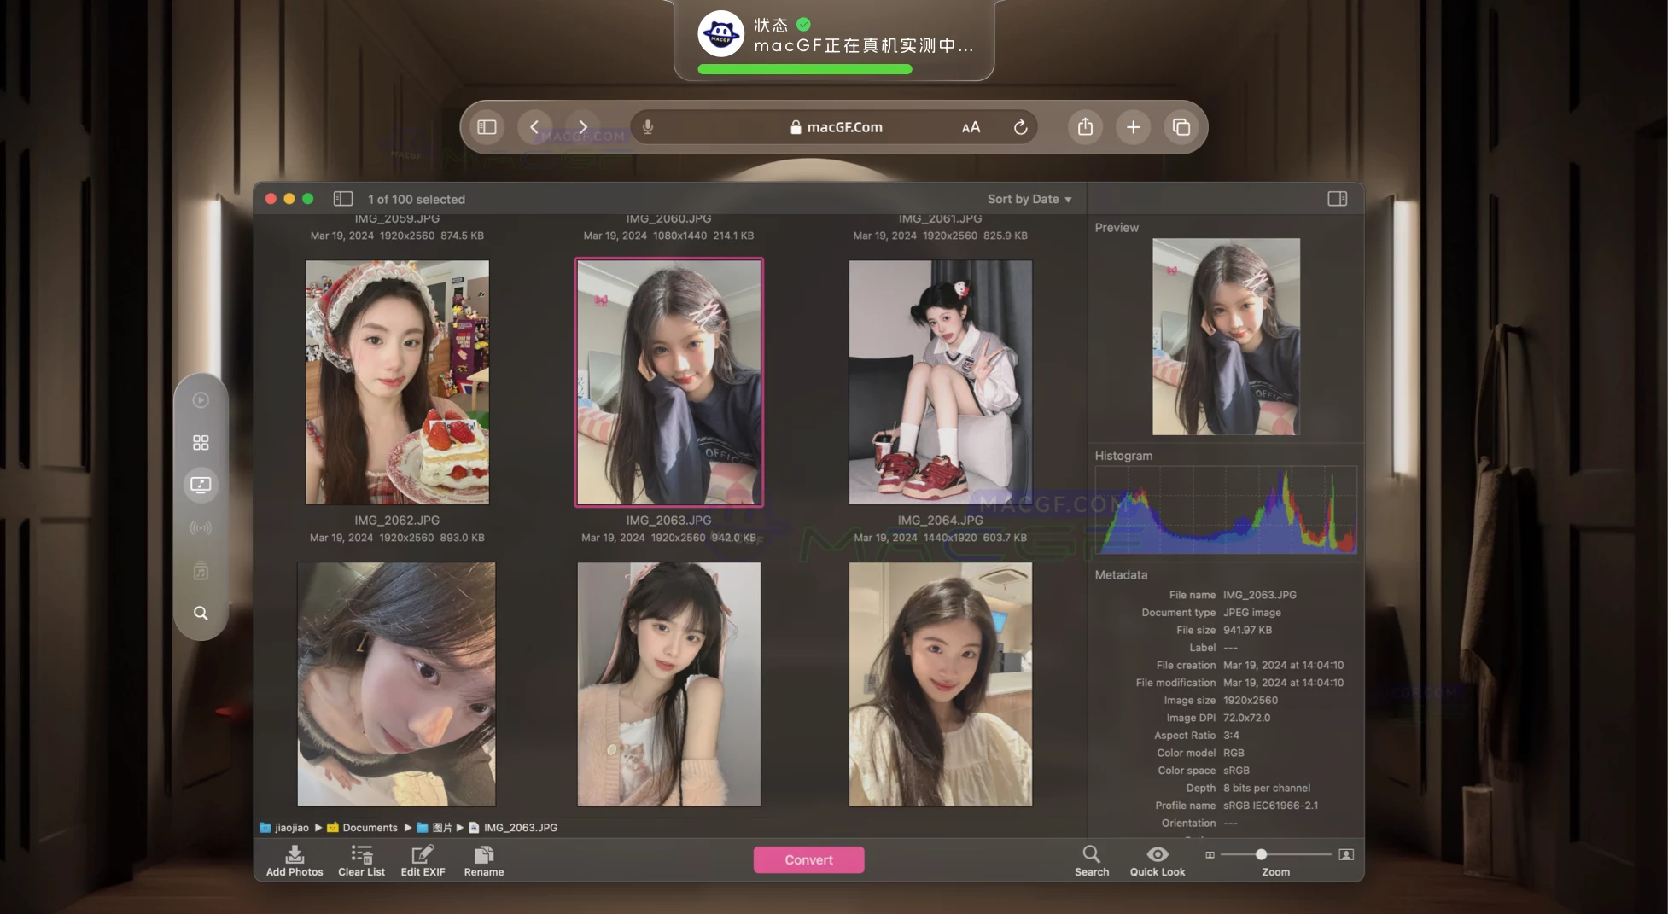Image resolution: width=1668 pixels, height=914 pixels.
Task: Select the jiaojiao breadcrumb item
Action: pyautogui.click(x=291, y=827)
